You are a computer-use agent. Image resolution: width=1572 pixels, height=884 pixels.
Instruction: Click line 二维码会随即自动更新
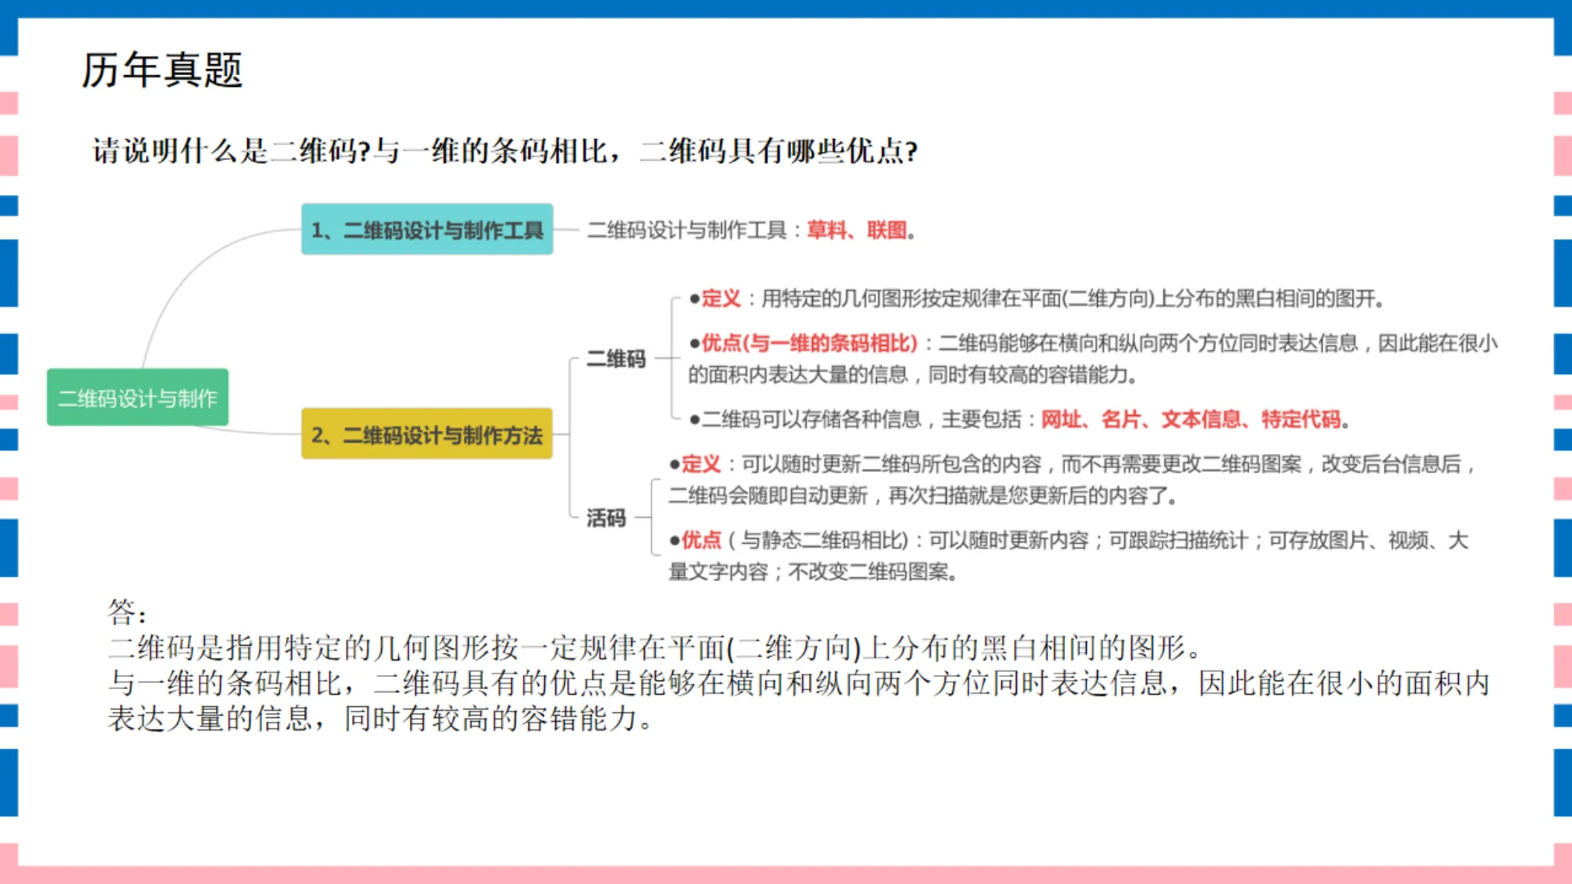point(922,496)
